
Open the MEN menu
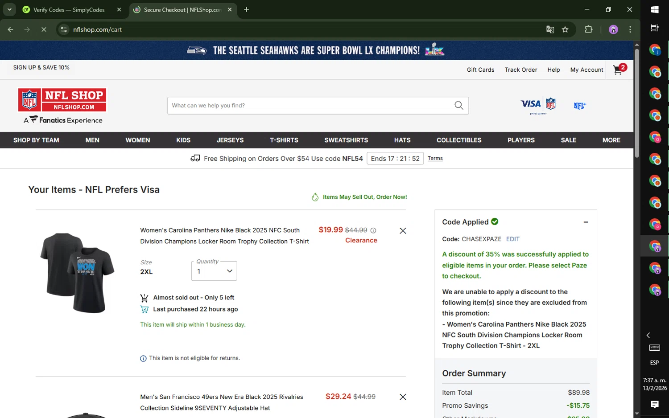pyautogui.click(x=92, y=140)
